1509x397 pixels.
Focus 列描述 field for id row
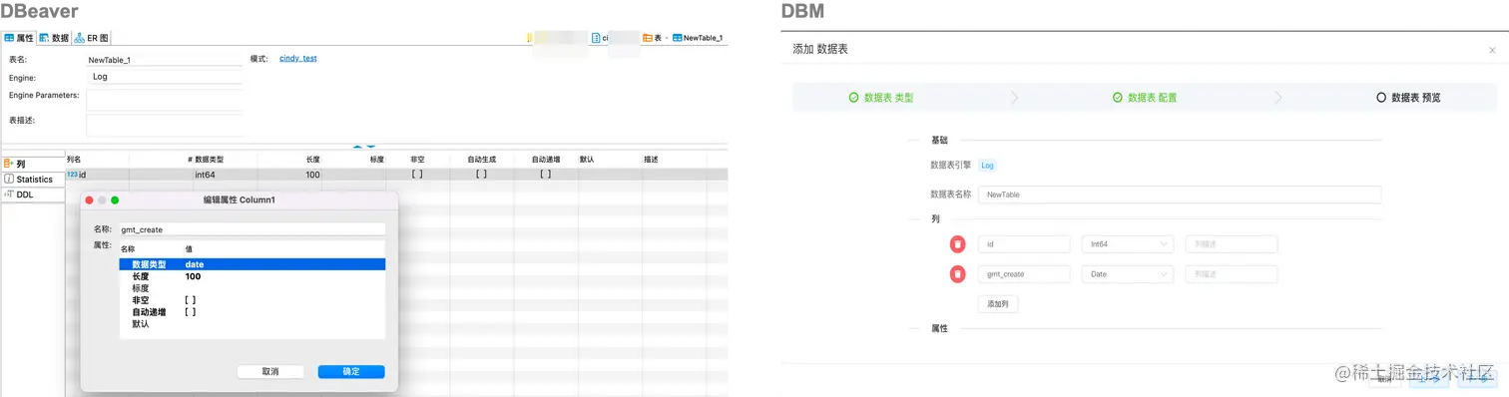click(x=1232, y=244)
